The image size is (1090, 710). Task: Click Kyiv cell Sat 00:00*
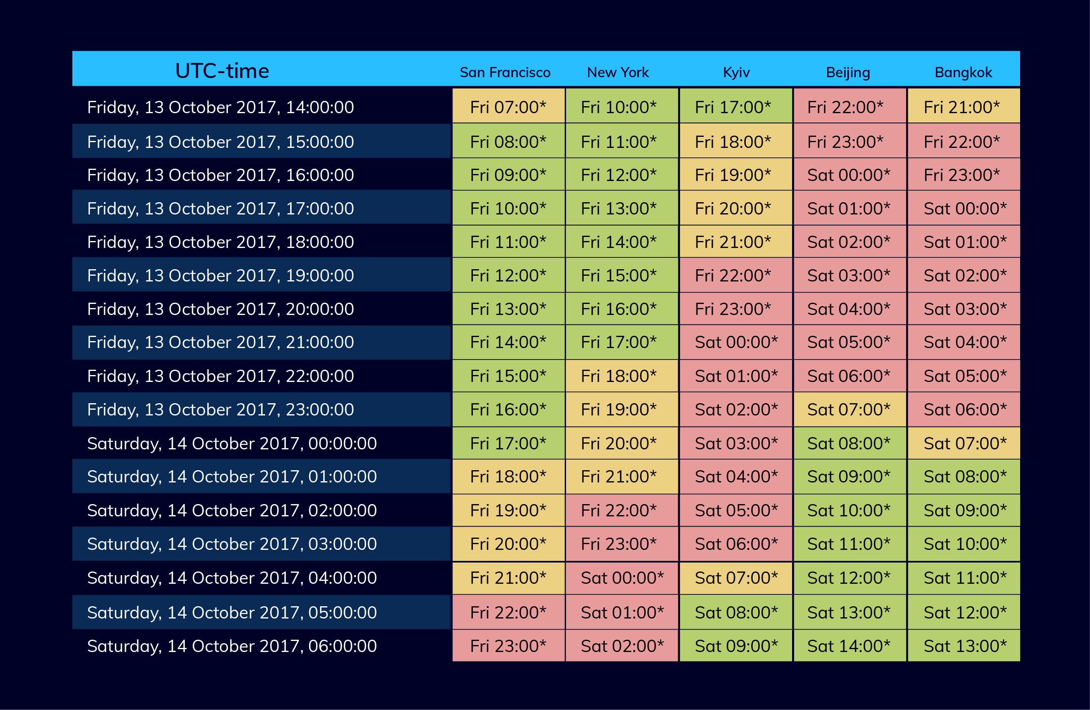pyautogui.click(x=736, y=342)
